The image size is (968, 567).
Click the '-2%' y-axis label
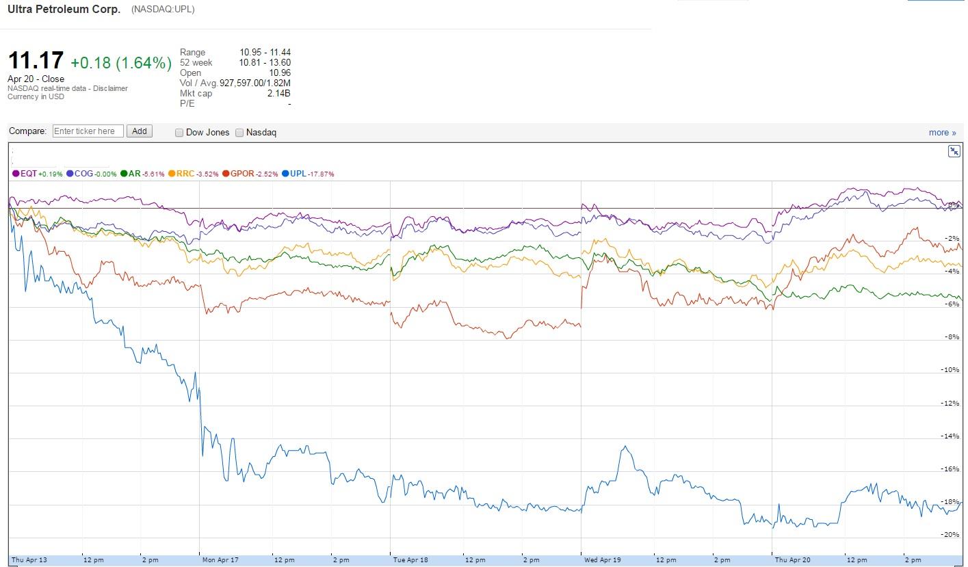tap(953, 239)
